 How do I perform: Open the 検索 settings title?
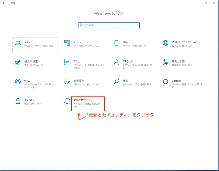[x=125, y=81]
